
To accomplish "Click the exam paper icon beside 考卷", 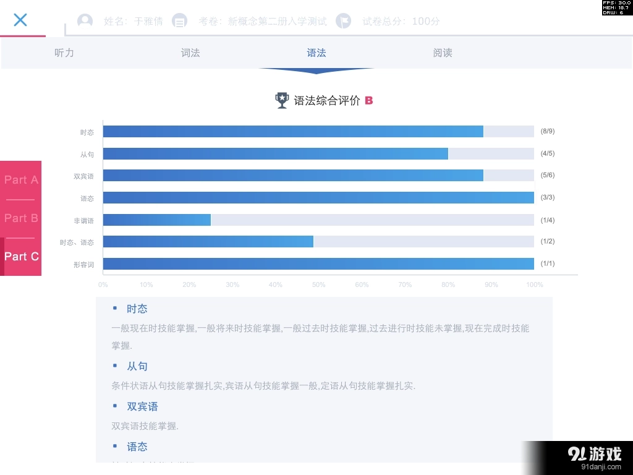I will (180, 20).
